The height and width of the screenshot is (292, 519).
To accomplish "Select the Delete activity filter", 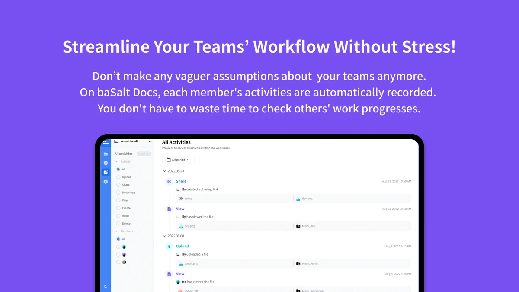I will pos(118,224).
